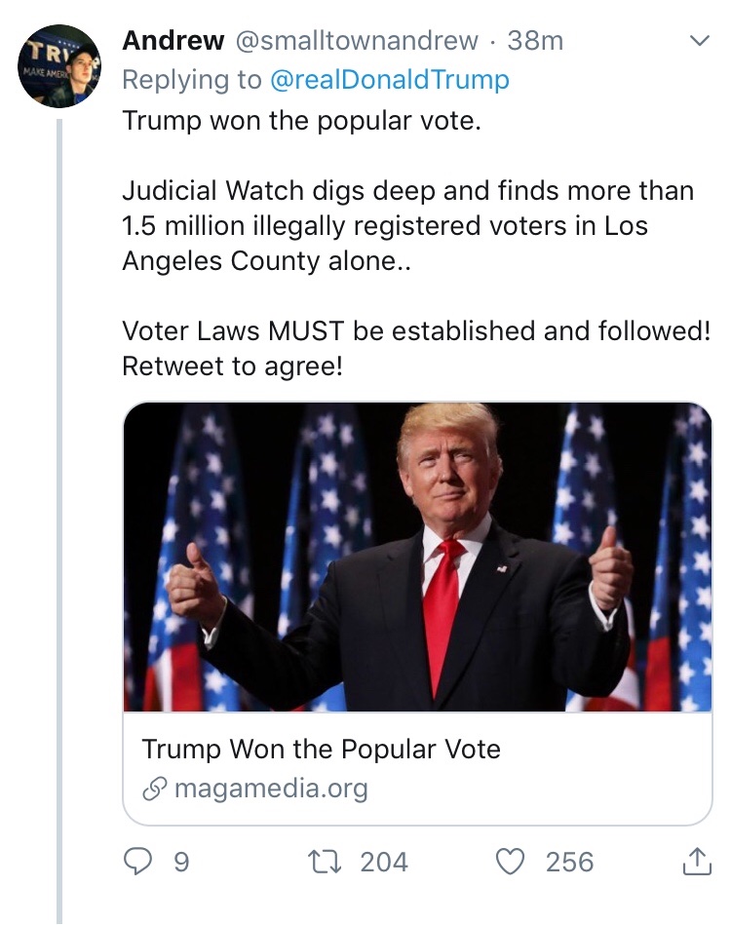Click the like count 256

click(x=569, y=862)
